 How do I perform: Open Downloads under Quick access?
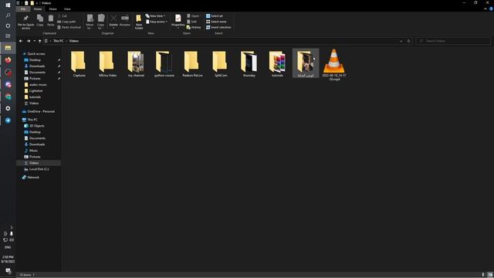pos(37,66)
